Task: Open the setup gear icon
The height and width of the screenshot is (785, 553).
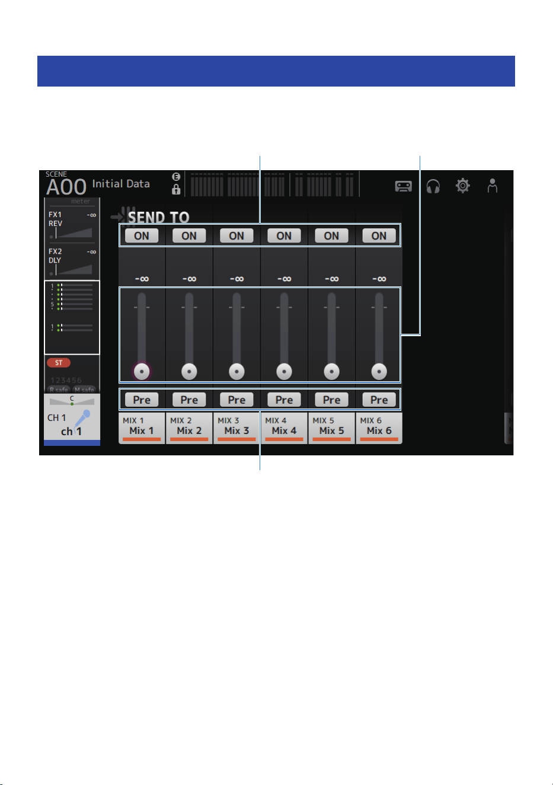Action: click(x=463, y=186)
